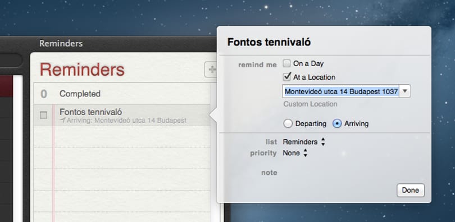The width and height of the screenshot is (455, 222).
Task: Select the Arriving radio button
Action: pyautogui.click(x=336, y=124)
